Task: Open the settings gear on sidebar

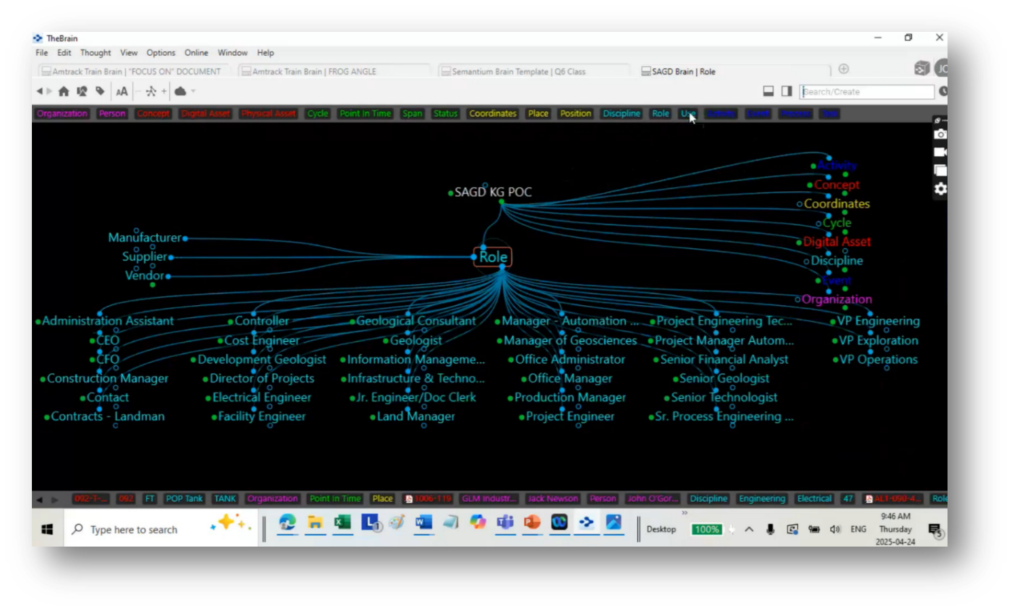Action: pos(940,189)
